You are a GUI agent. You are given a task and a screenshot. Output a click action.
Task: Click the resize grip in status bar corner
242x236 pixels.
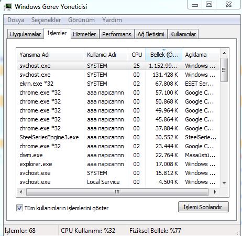click(238, 233)
